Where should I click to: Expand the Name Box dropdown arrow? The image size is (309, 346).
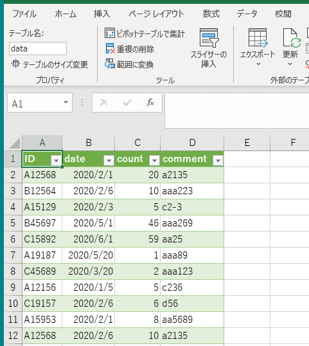click(x=66, y=102)
